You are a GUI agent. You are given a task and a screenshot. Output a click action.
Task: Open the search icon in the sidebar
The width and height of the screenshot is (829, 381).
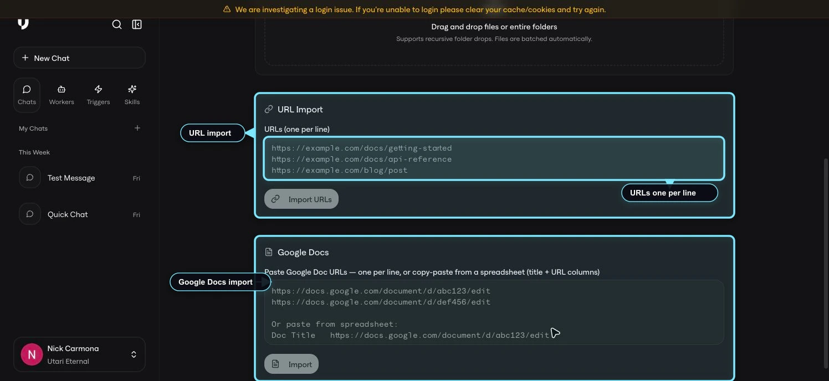click(x=117, y=24)
